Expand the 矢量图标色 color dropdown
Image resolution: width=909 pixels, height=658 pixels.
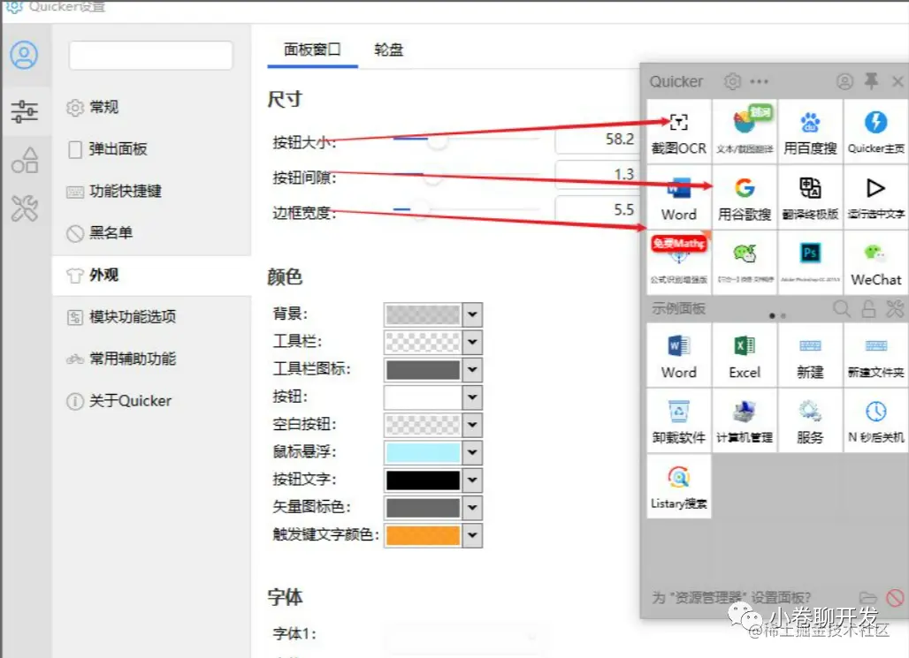coord(472,507)
